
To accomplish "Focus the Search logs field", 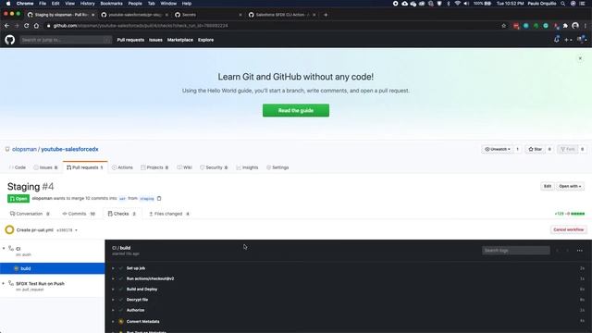I will [x=516, y=251].
